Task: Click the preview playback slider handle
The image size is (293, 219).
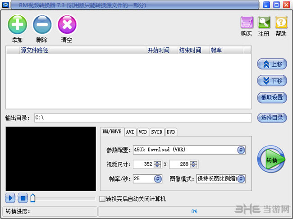Action: (33, 197)
